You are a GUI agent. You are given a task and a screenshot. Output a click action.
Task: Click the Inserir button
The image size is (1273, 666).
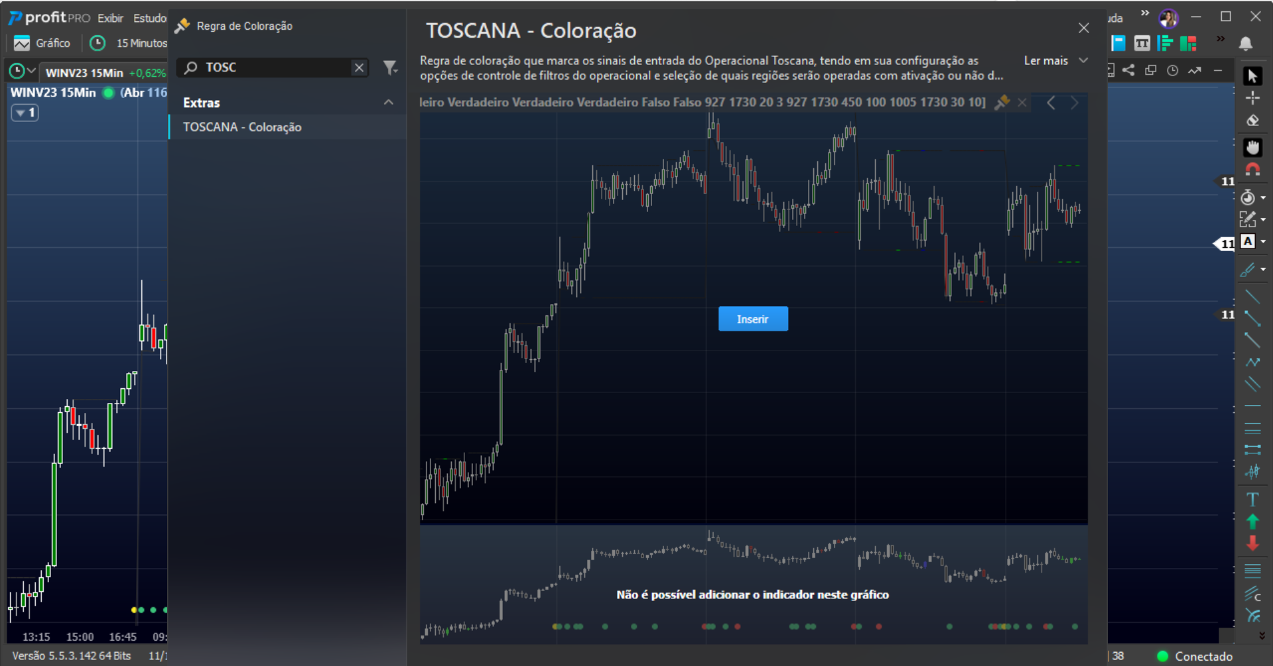753,319
